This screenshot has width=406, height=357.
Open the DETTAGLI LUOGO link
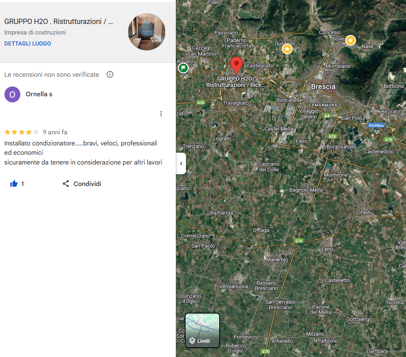click(x=28, y=43)
